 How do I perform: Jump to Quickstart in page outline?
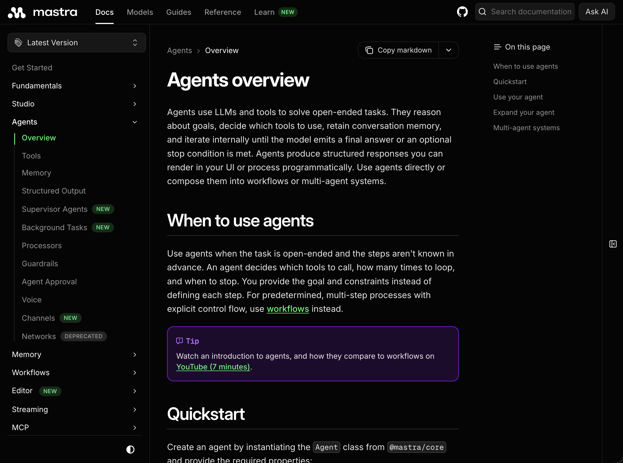coord(510,82)
